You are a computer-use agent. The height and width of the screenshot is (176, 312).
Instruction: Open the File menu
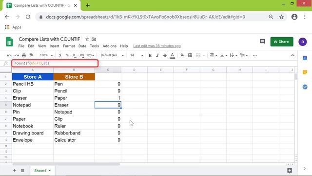(x=21, y=46)
